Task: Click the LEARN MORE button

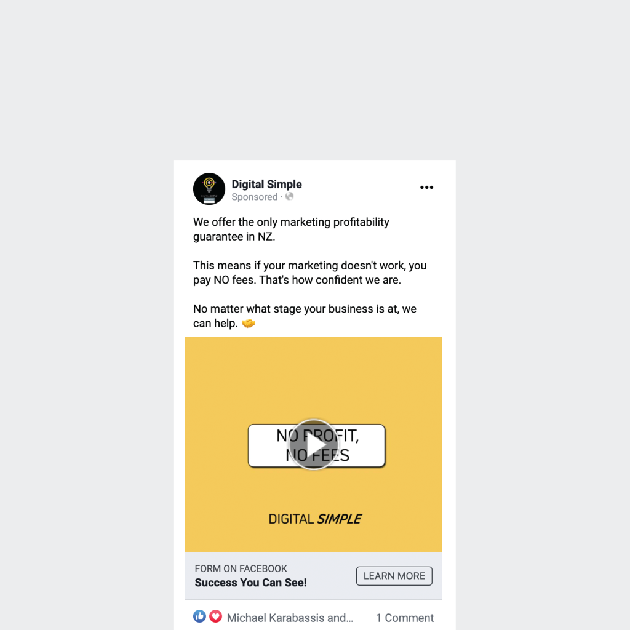Action: point(394,576)
